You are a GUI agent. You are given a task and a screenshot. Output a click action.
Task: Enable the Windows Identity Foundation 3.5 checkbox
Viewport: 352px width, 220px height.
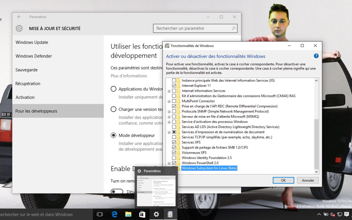(174, 158)
